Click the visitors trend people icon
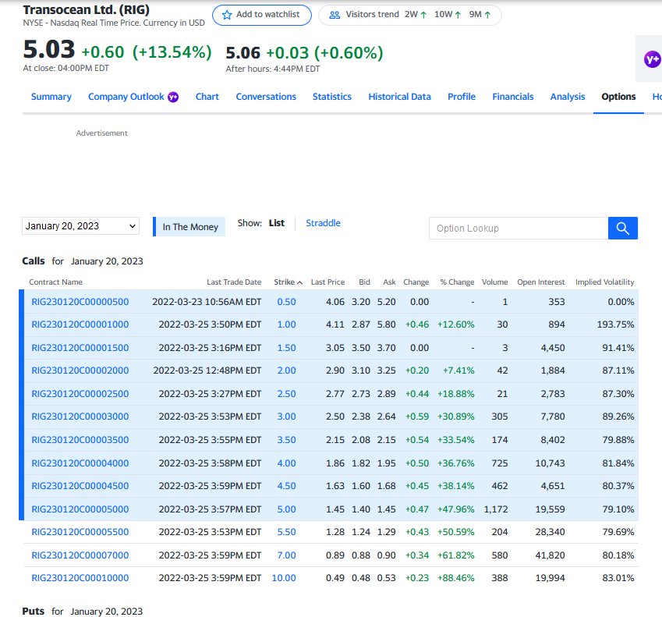Image resolution: width=662 pixels, height=617 pixels. pyautogui.click(x=335, y=15)
